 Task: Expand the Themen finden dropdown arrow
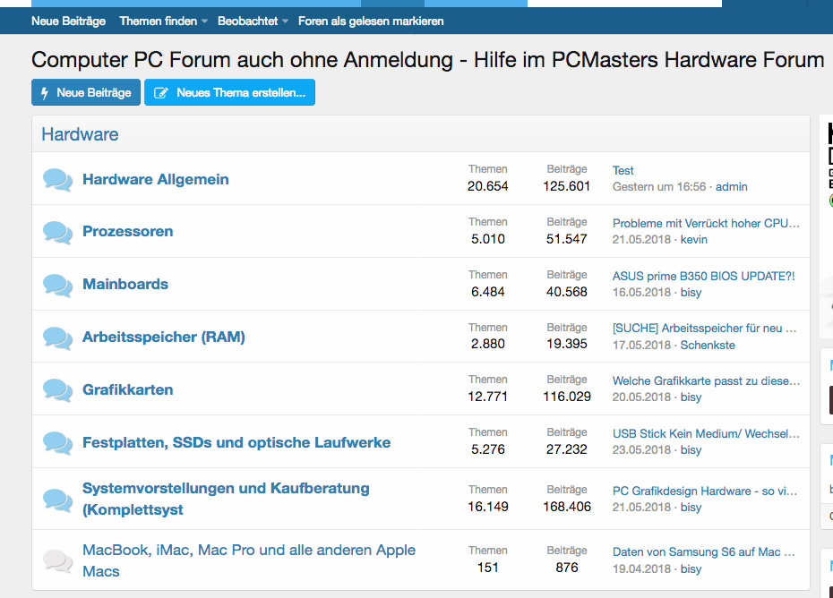click(204, 21)
